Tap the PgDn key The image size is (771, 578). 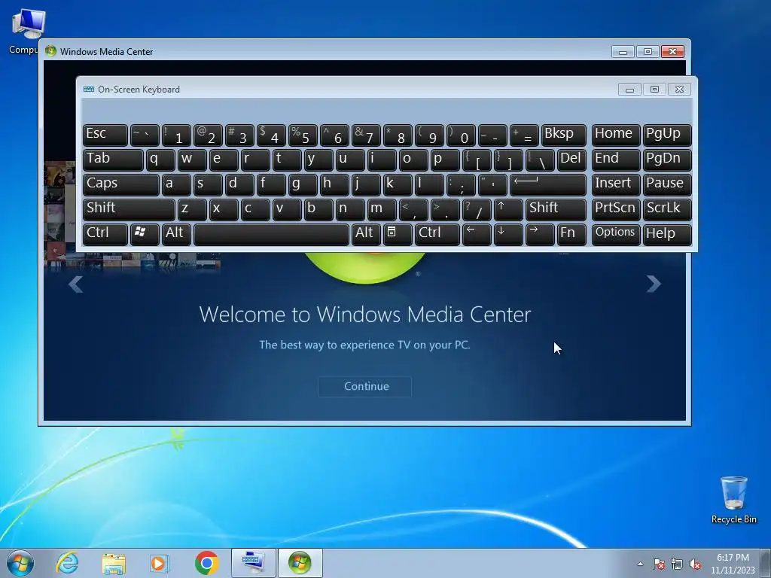[x=667, y=160]
